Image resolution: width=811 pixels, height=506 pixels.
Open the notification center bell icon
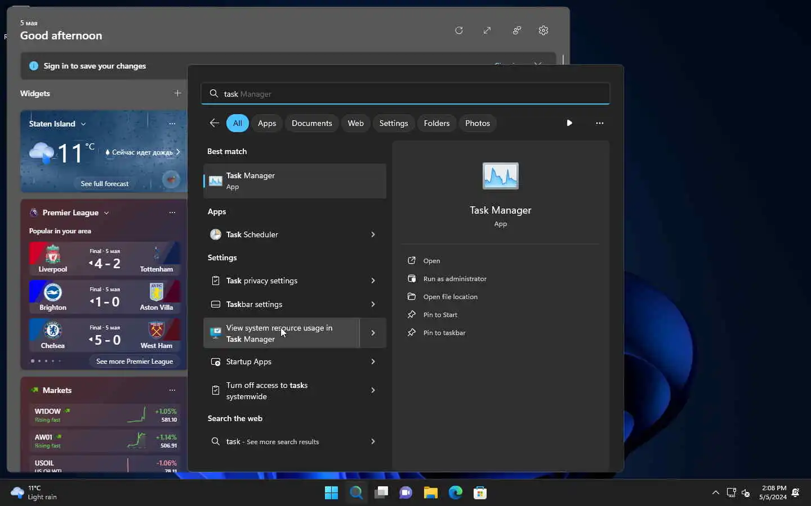tap(796, 493)
